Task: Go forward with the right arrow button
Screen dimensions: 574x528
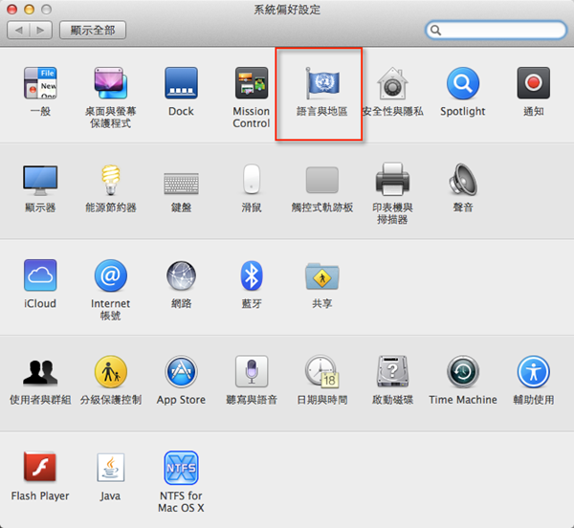Action: point(40,30)
